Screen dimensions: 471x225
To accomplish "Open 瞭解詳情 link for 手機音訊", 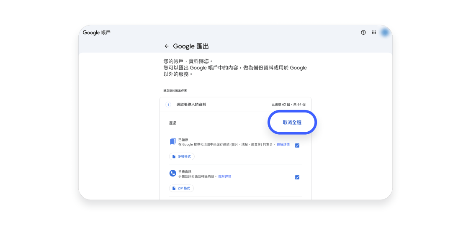I will 225,176.
